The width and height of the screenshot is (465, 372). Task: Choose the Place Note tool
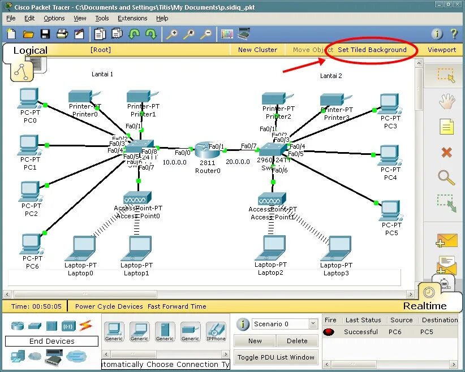pos(446,127)
